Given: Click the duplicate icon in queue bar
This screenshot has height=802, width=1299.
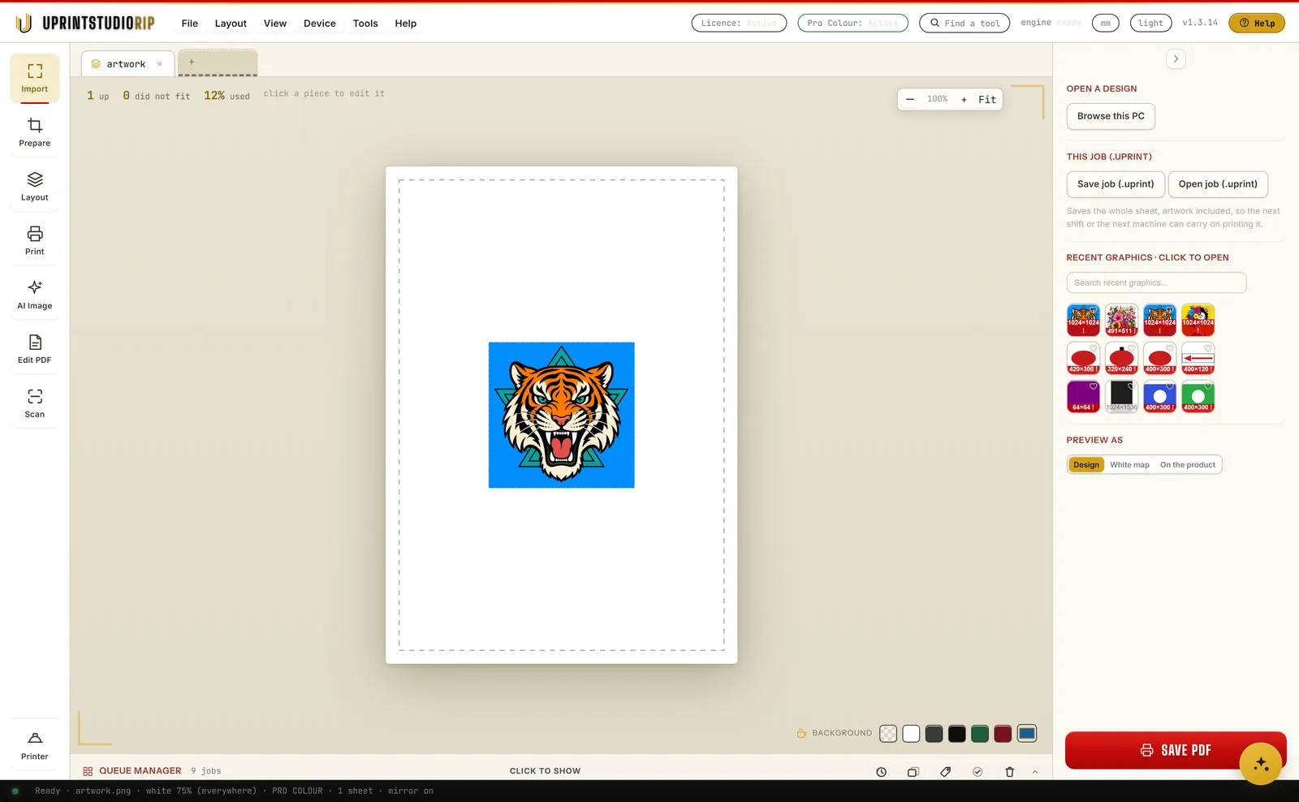Looking at the screenshot, I should (x=913, y=772).
